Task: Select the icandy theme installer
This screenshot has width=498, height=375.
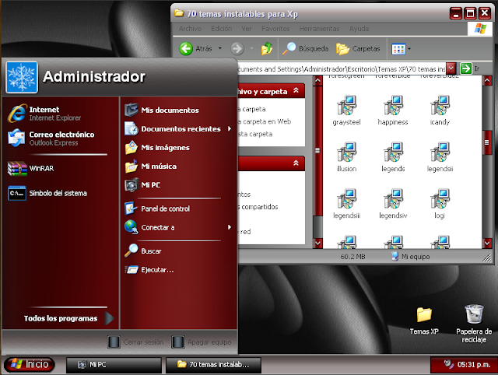Action: tap(440, 110)
